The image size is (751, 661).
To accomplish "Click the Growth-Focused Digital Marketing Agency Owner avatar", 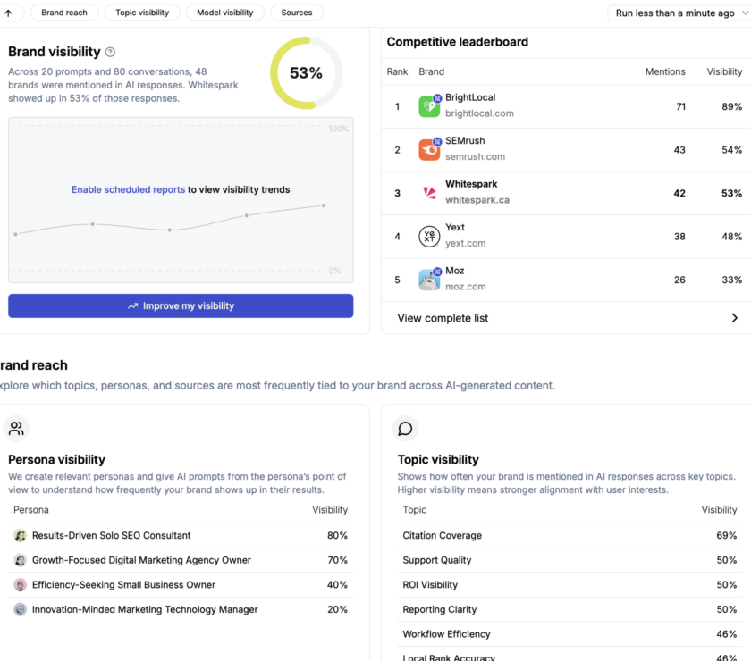I will (20, 560).
